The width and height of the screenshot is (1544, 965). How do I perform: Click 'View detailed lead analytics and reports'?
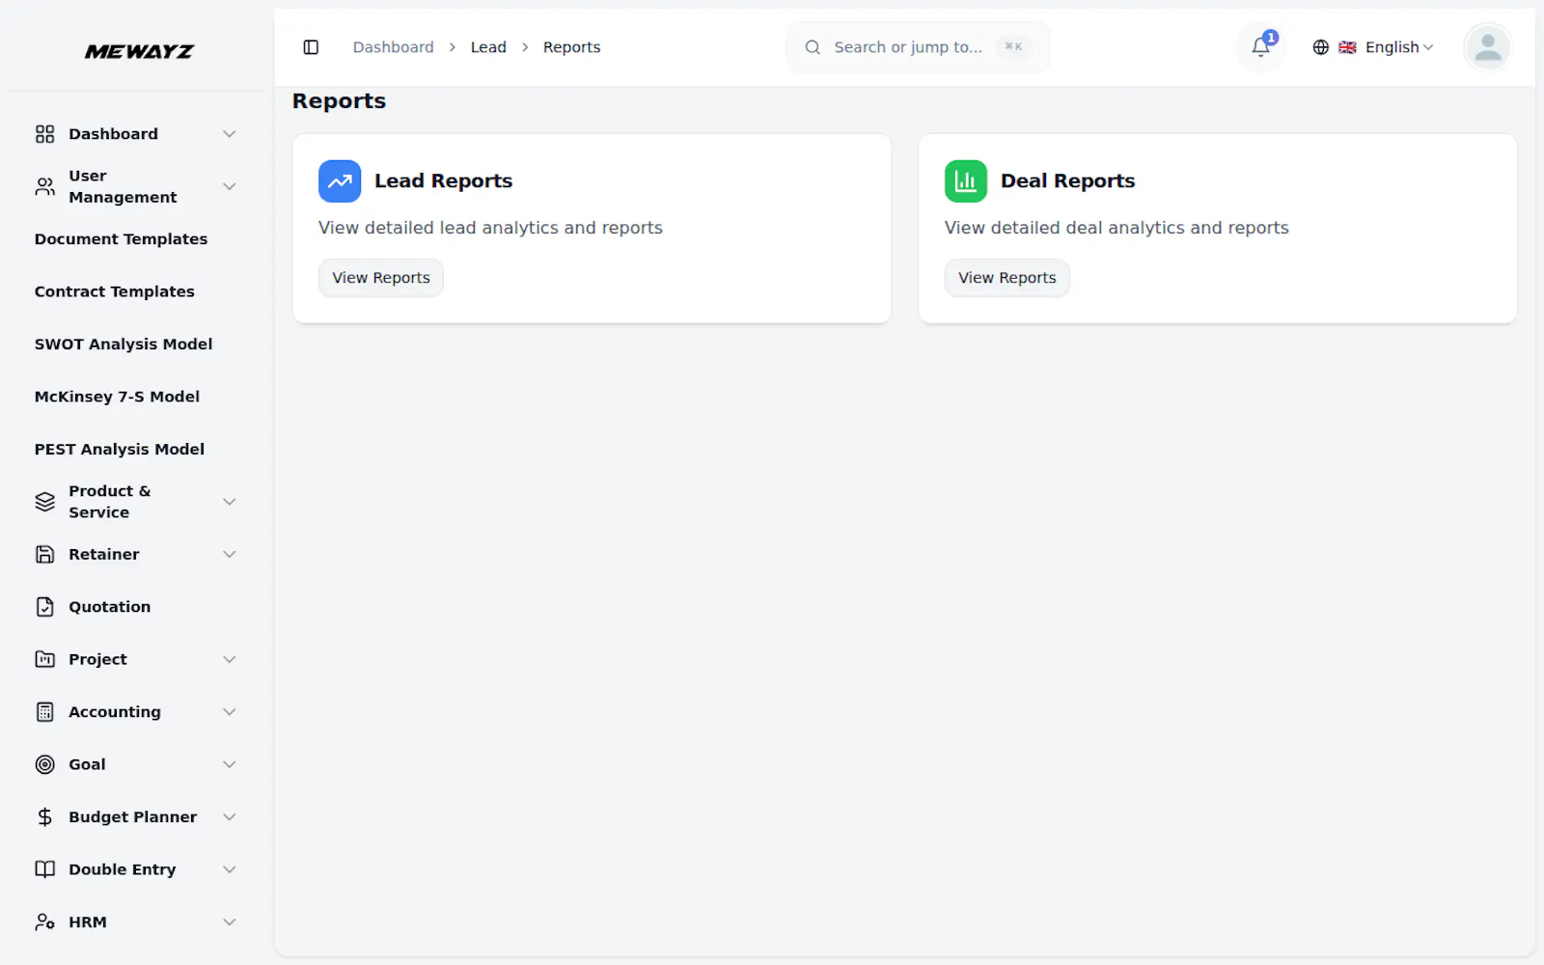pyautogui.click(x=490, y=228)
